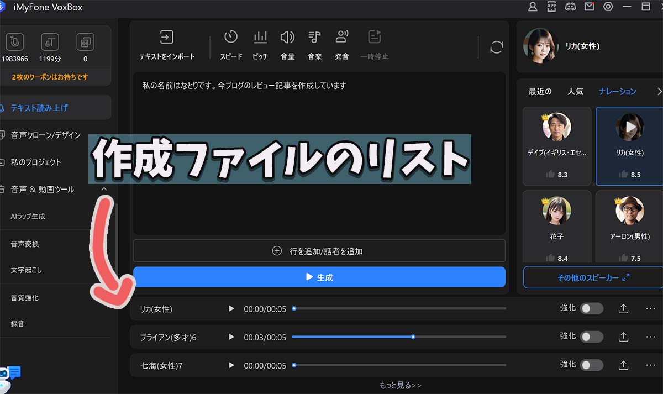Open more options for 七海(女性)7 row
Image resolution: width=663 pixels, height=394 pixels.
(650, 365)
